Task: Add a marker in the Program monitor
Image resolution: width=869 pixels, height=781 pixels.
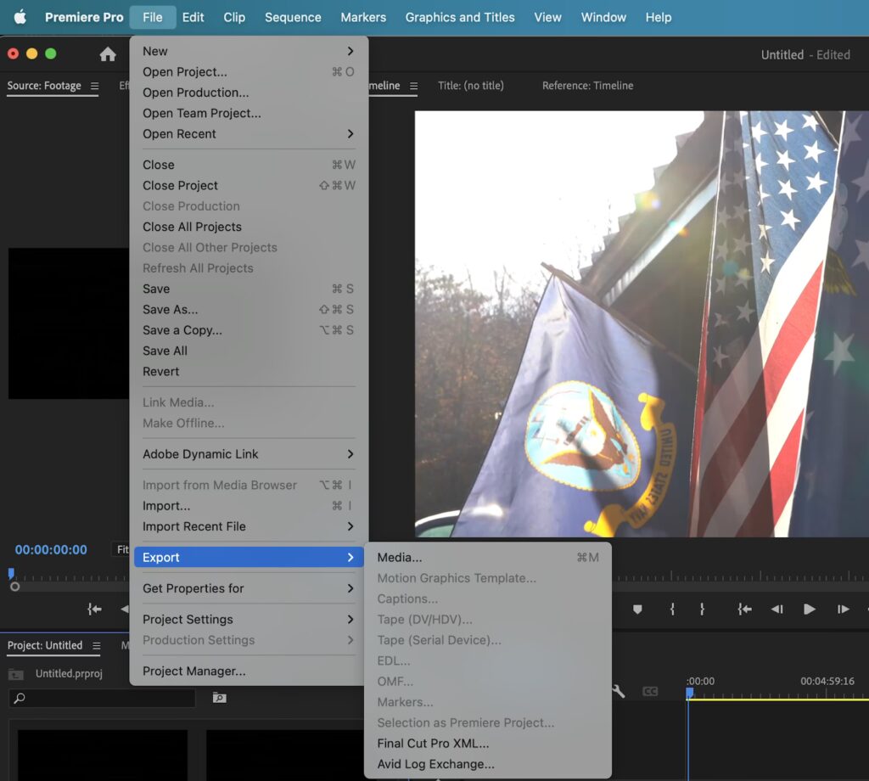Action: click(x=637, y=609)
